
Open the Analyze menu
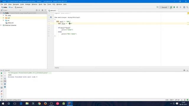(28, 4)
